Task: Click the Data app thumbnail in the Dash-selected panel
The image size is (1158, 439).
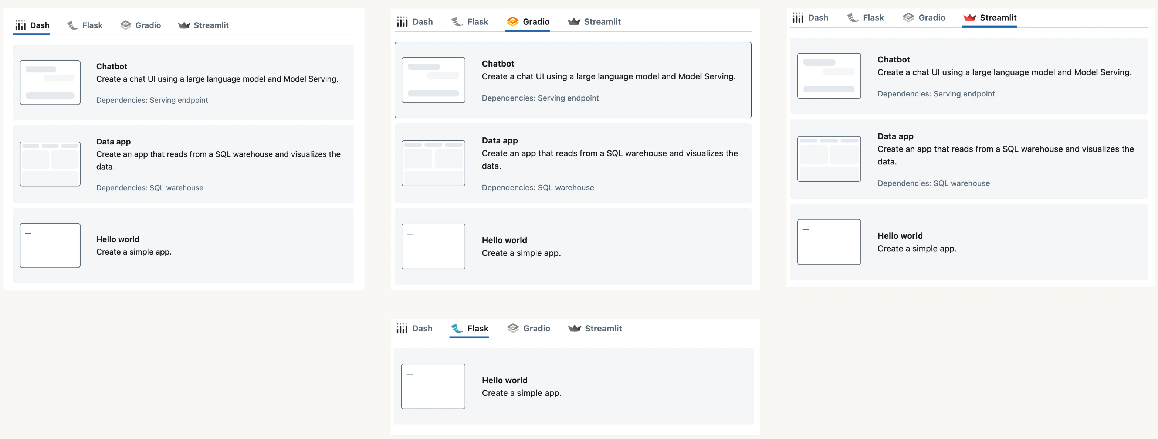Action: point(50,164)
